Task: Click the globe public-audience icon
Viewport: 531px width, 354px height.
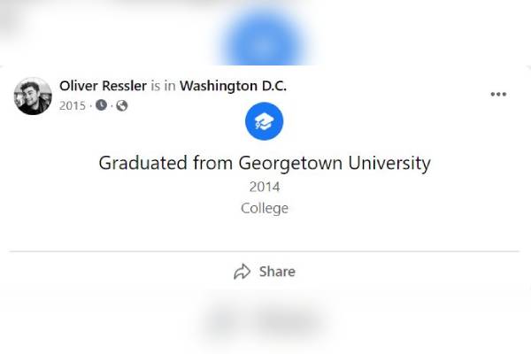Action: click(121, 105)
